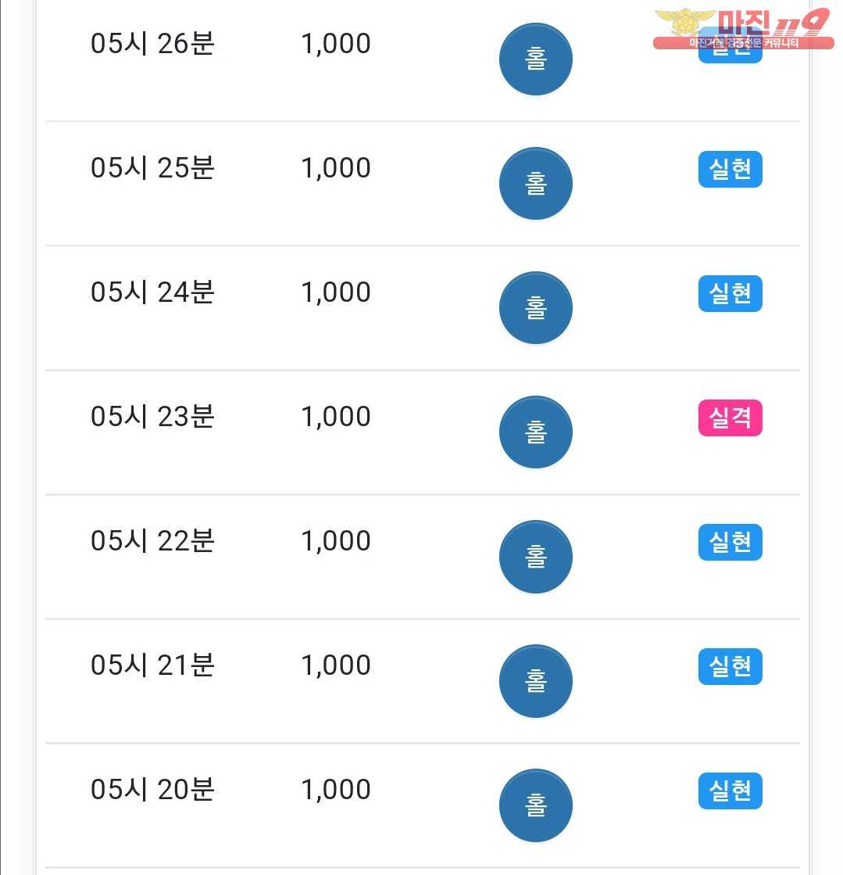The image size is (843, 875).
Task: Select the 05시 23분 time entry
Action: [x=152, y=417]
